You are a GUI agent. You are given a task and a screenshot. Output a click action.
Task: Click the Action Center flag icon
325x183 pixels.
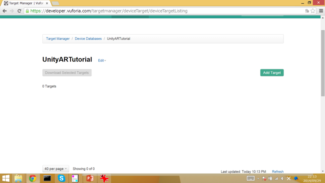tap(264, 179)
